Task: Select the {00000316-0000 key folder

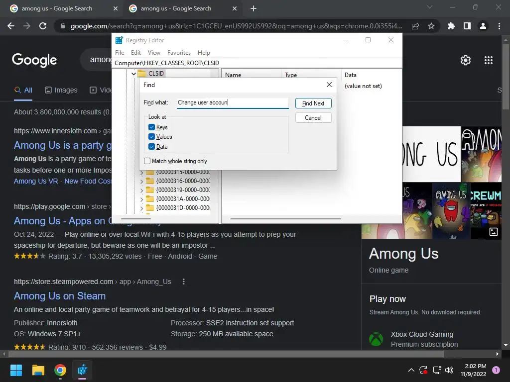Action: pyautogui.click(x=178, y=181)
